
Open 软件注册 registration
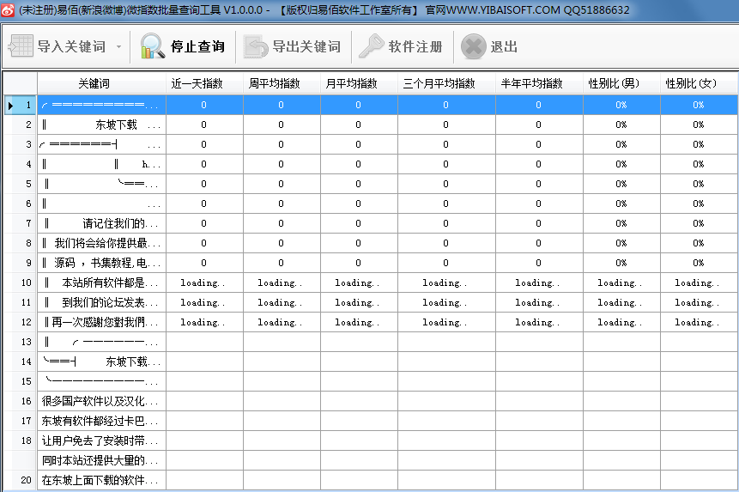[x=415, y=46]
